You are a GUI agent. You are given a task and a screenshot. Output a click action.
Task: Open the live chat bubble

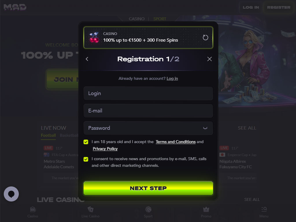[x=11, y=194]
